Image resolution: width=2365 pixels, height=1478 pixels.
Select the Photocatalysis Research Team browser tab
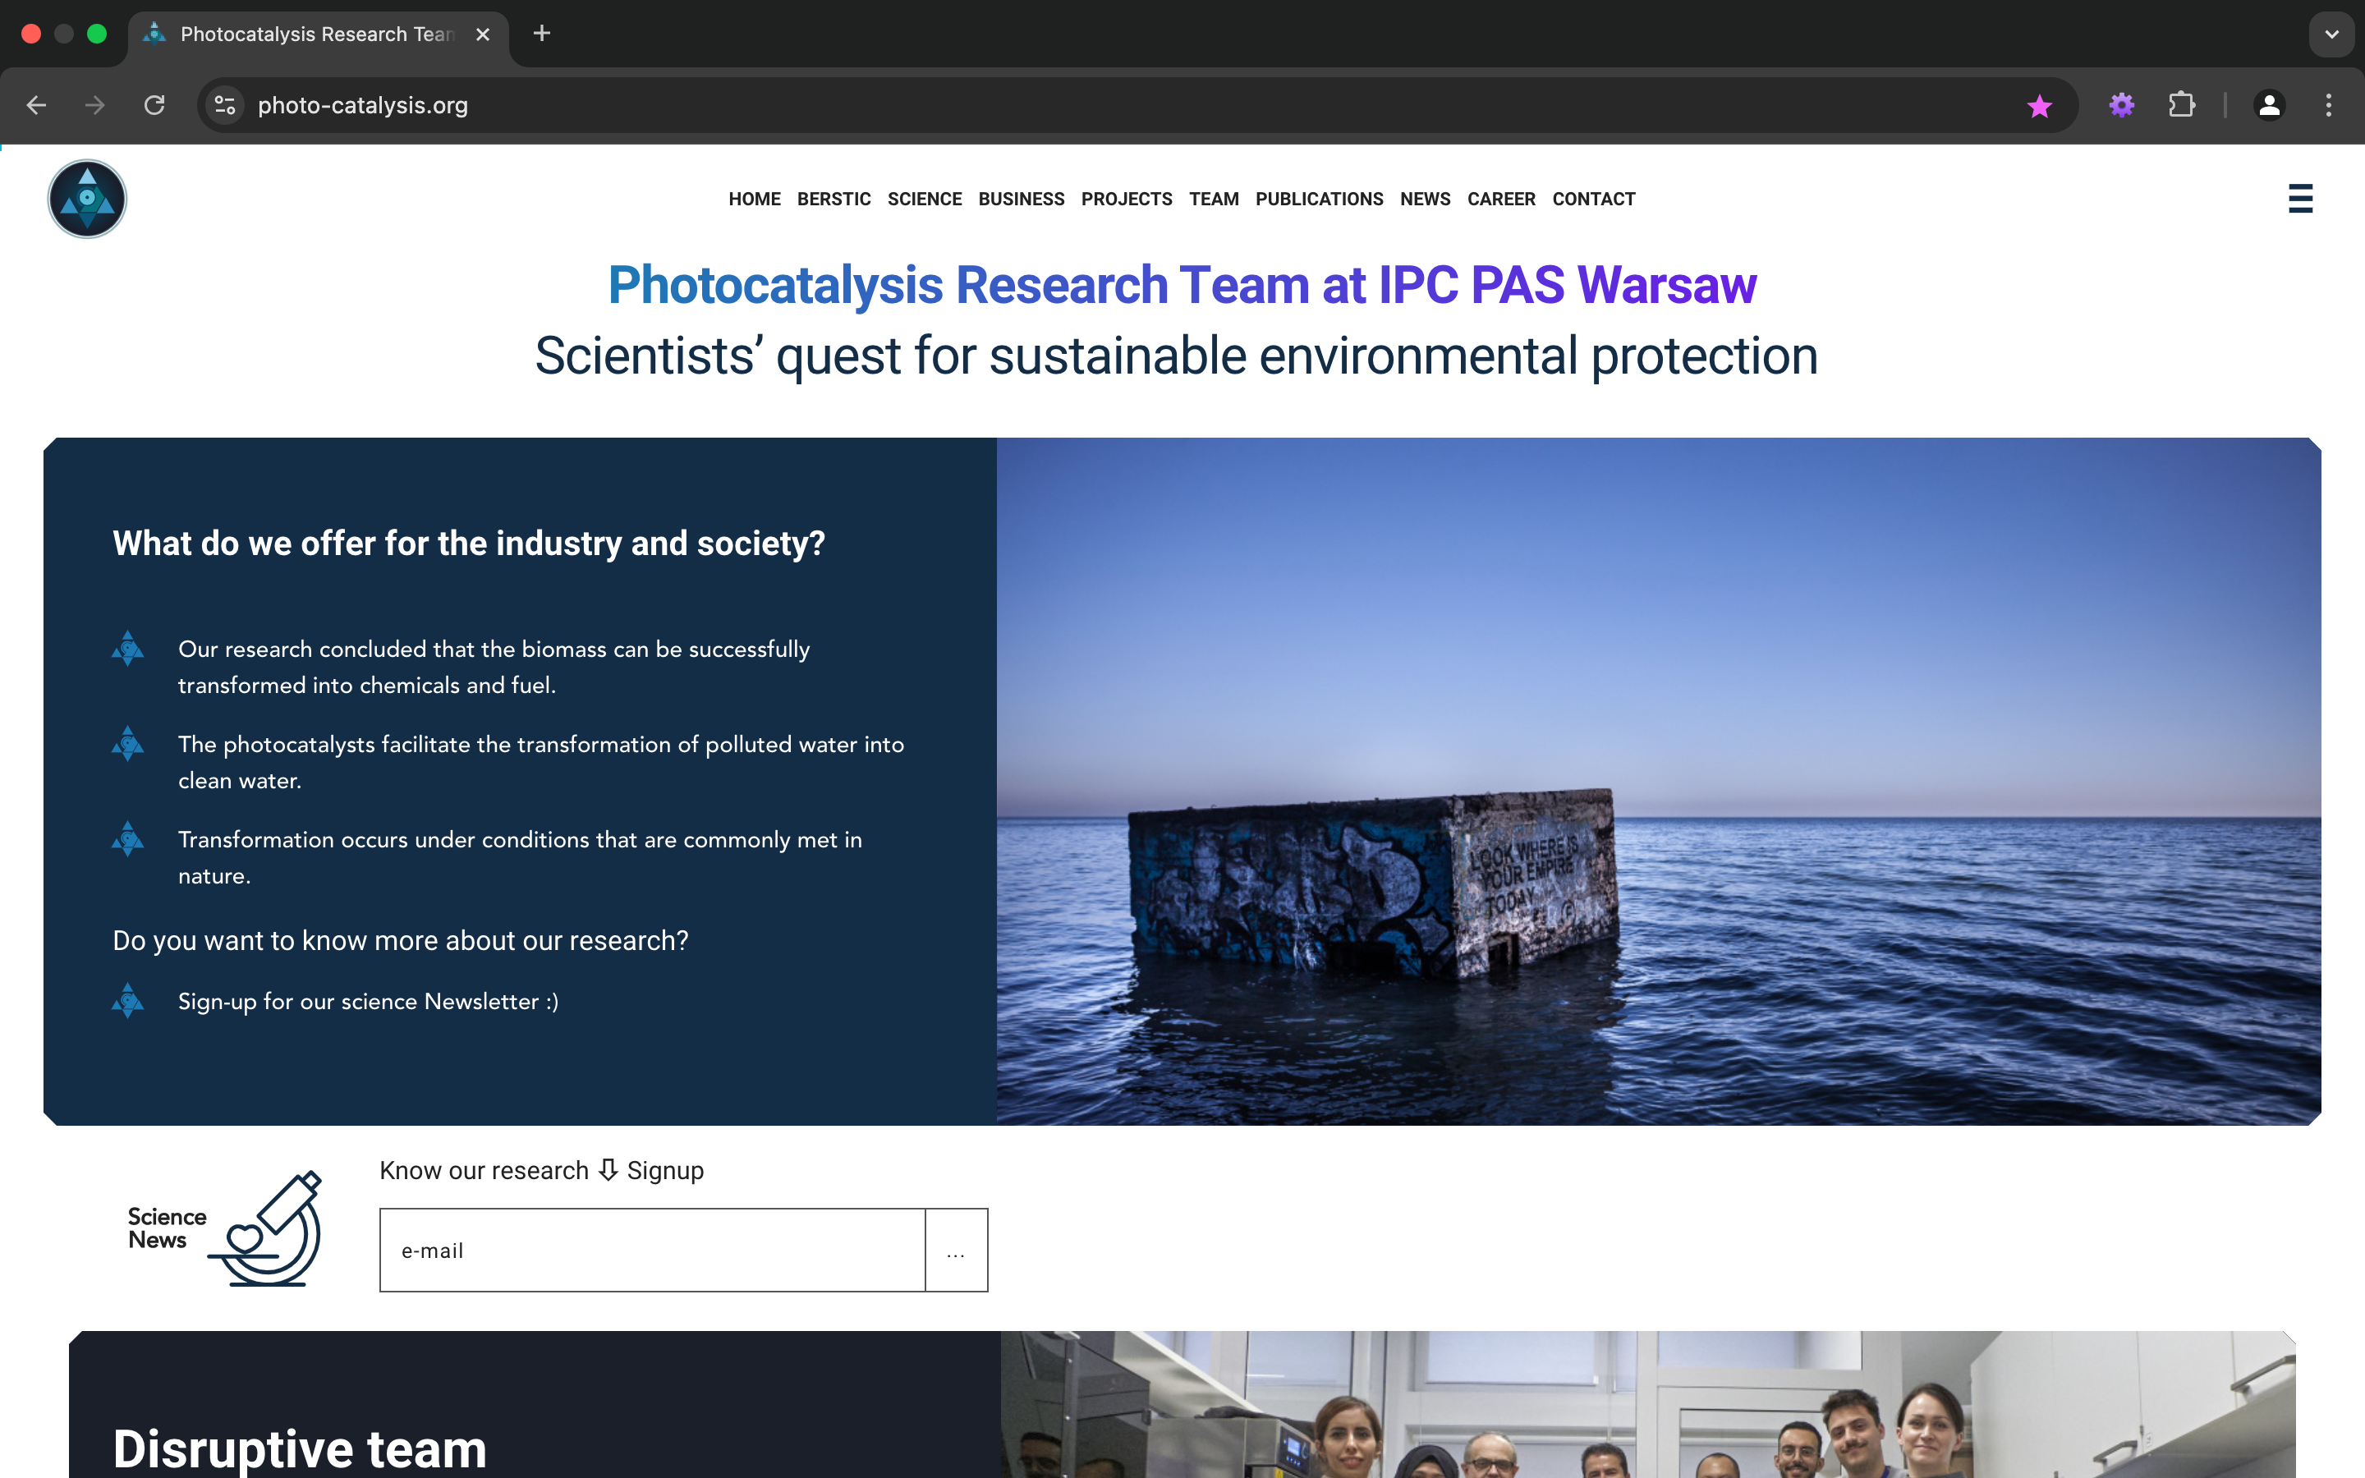coord(318,34)
